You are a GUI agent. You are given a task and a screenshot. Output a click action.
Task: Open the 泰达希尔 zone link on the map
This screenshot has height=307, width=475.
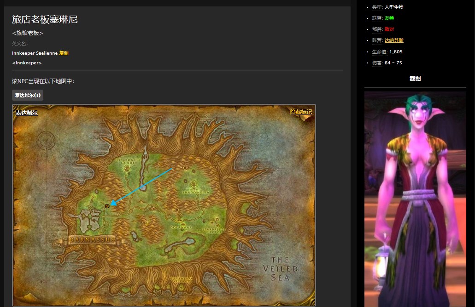point(26,113)
